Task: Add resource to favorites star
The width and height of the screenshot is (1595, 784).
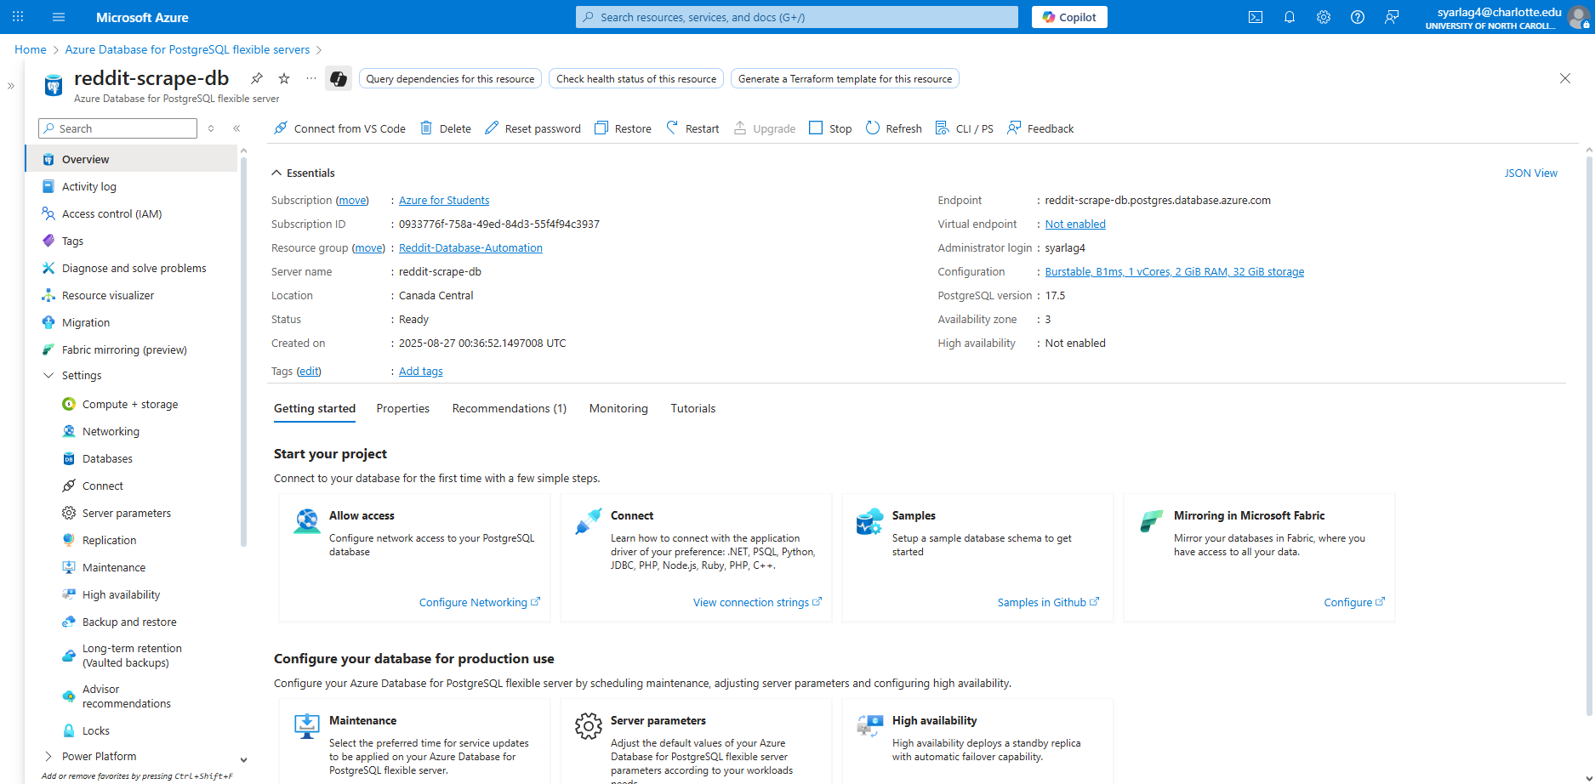Action: pyautogui.click(x=284, y=78)
